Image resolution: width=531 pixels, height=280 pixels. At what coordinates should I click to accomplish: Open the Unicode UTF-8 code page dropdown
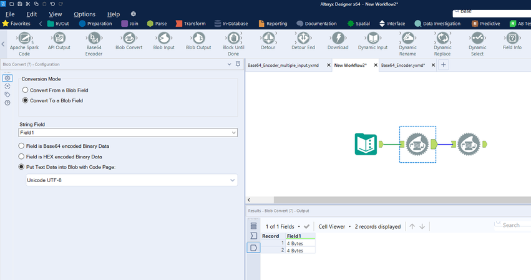[132, 180]
